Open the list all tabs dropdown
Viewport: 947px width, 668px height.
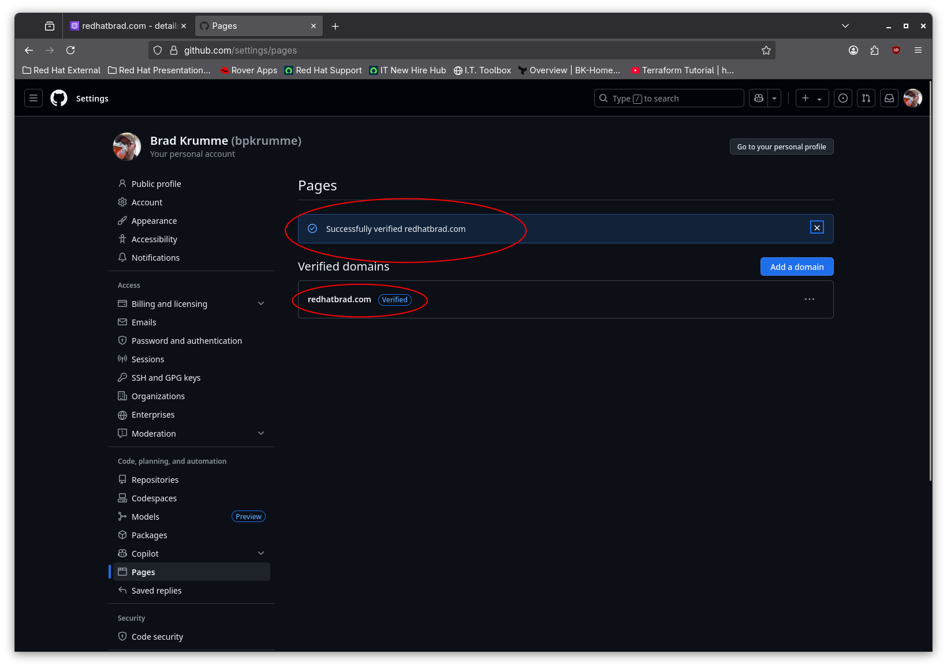(845, 26)
